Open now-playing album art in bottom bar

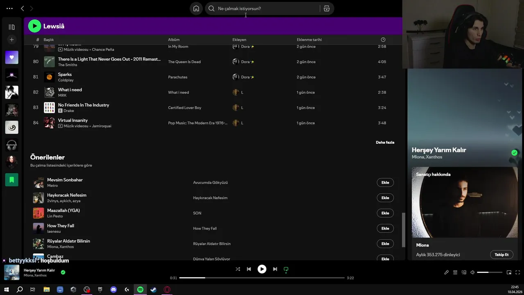coord(12,272)
